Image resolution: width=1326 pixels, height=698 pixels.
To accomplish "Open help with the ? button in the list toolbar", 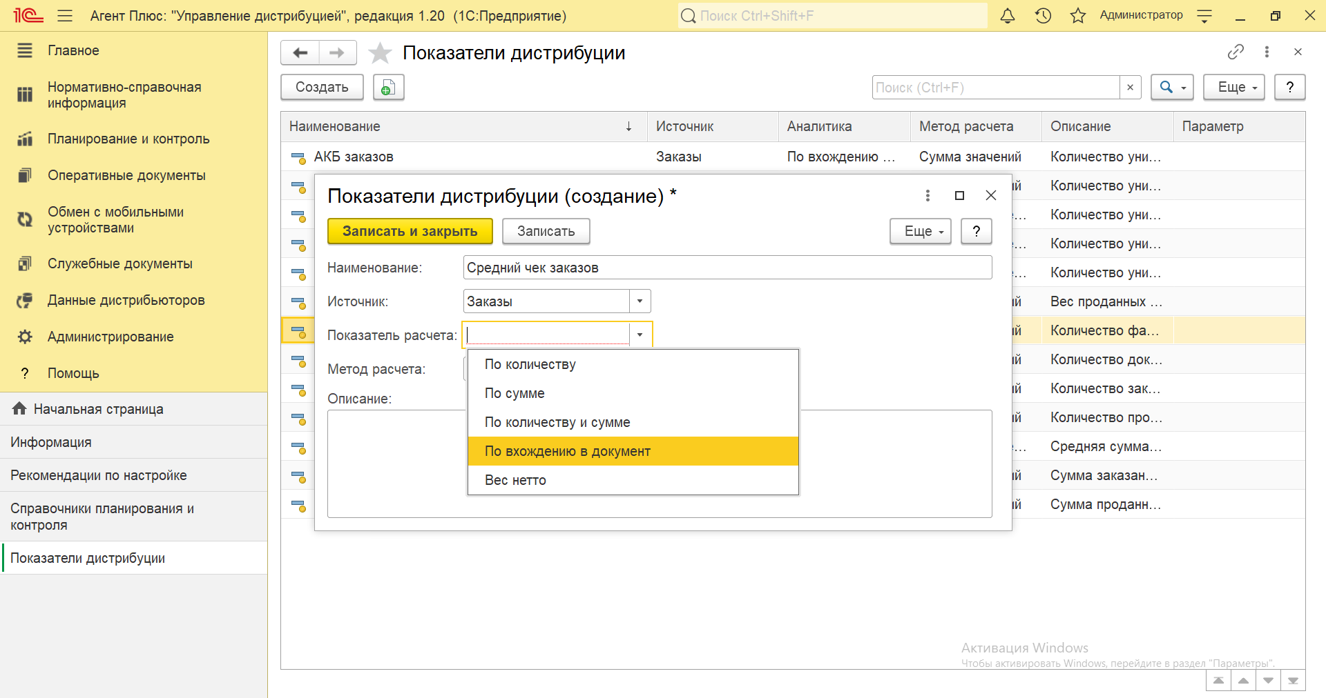I will coord(1289,88).
